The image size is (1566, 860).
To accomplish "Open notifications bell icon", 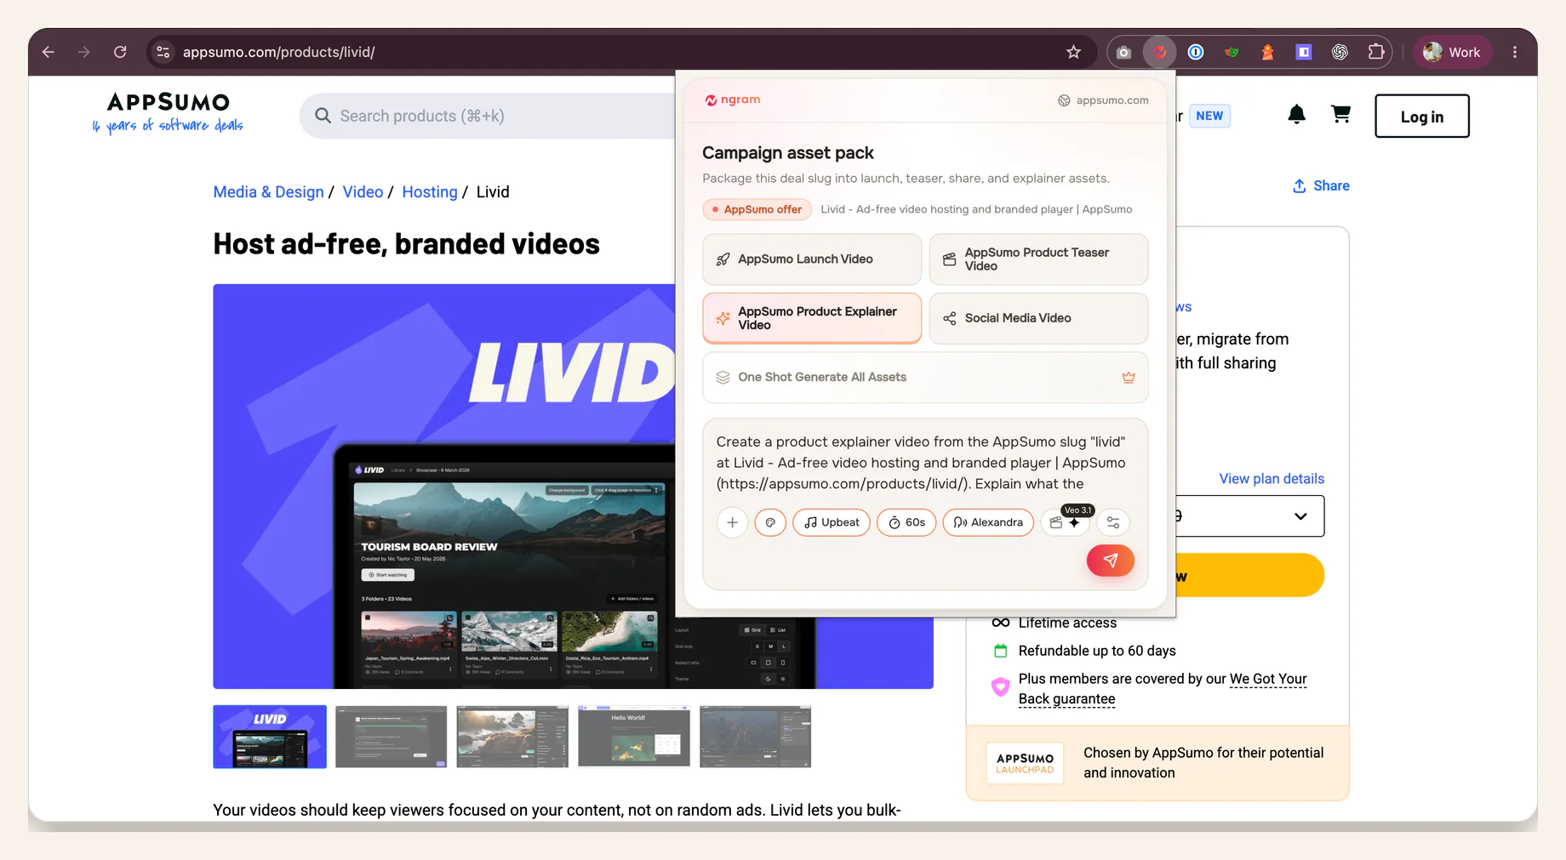I will [1296, 115].
